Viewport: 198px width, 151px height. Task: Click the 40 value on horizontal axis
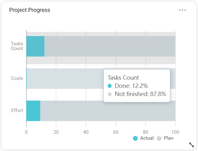tap(86, 132)
